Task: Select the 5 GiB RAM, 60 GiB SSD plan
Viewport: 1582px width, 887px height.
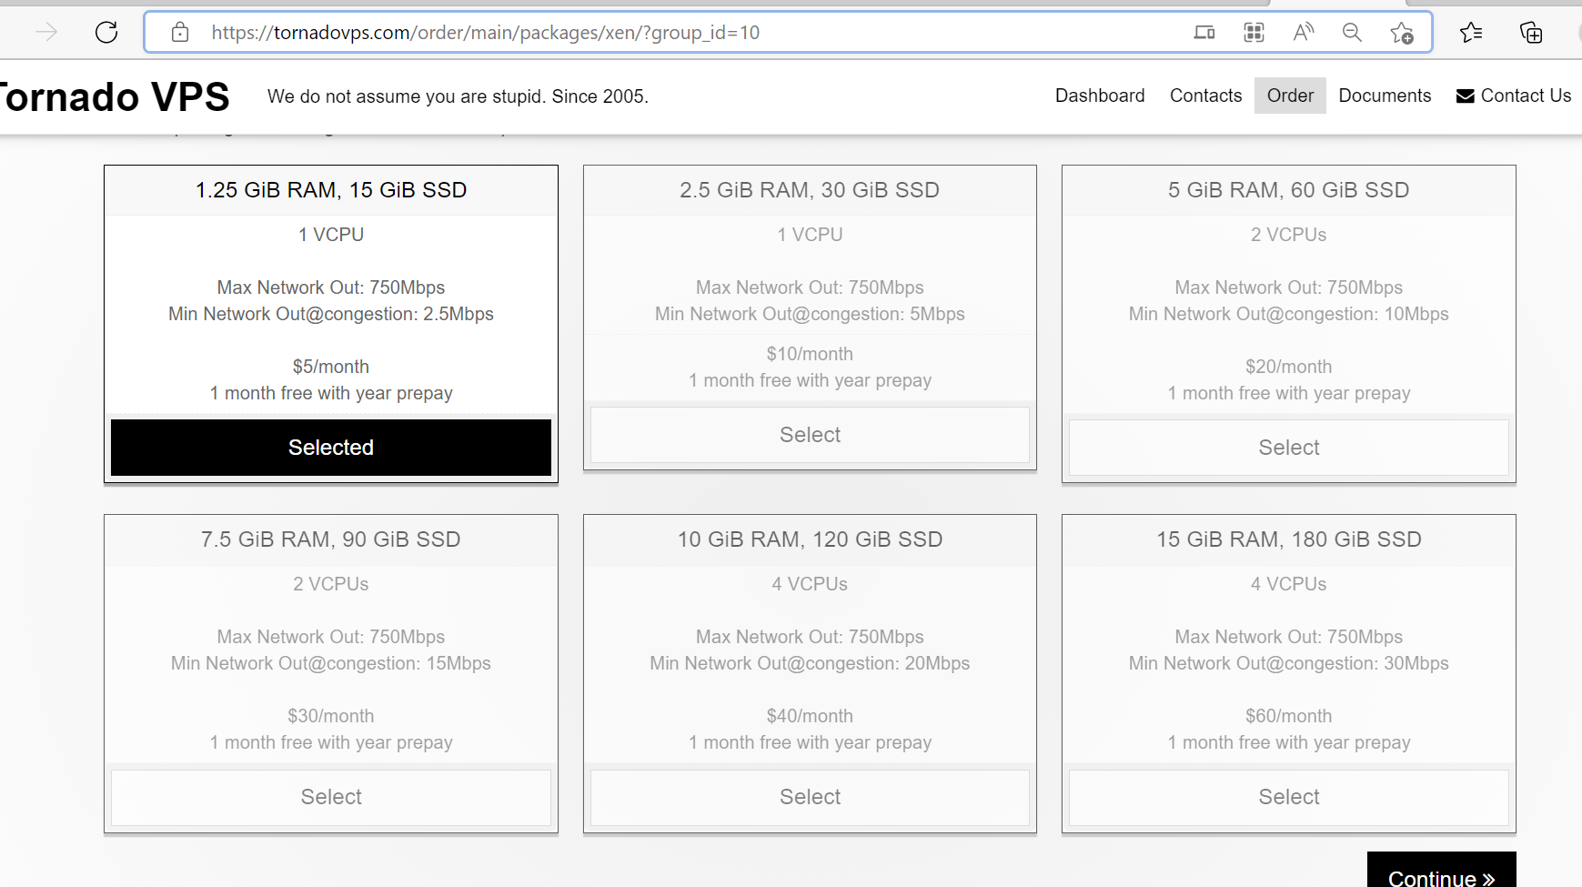Action: coord(1289,448)
